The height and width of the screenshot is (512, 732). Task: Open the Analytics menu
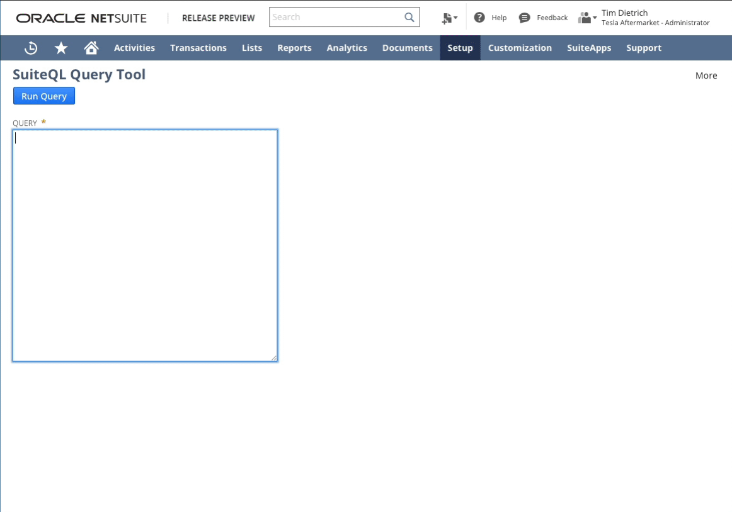346,48
